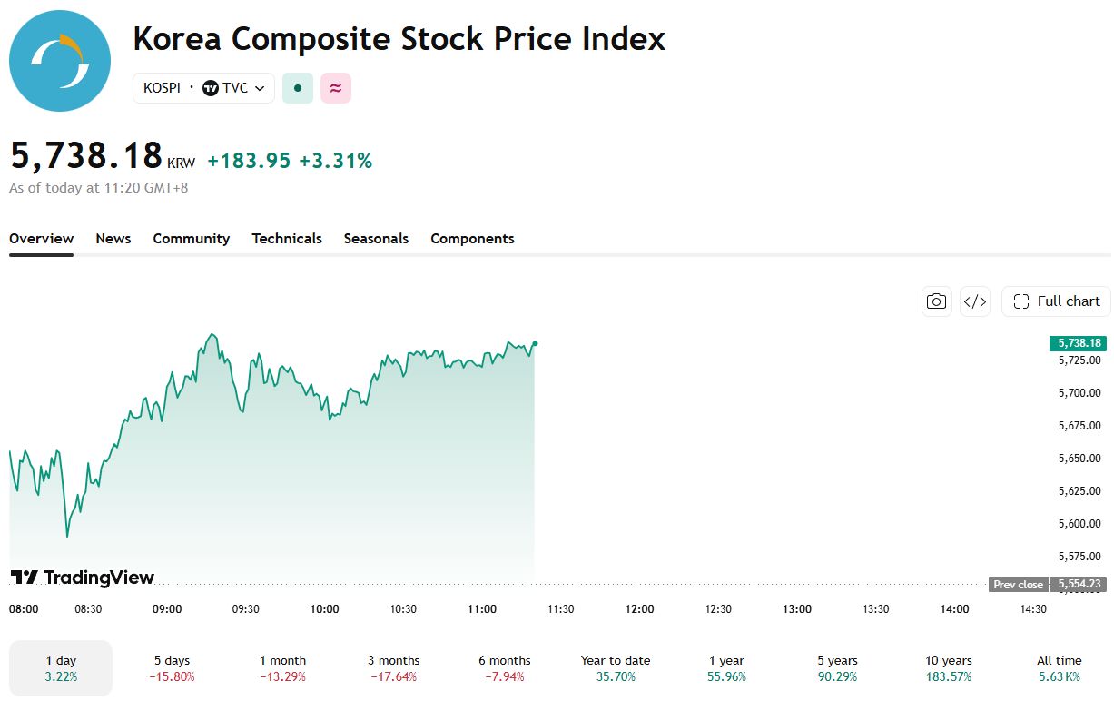Click the current price tag 5,738.18 on axis

pyautogui.click(x=1079, y=343)
